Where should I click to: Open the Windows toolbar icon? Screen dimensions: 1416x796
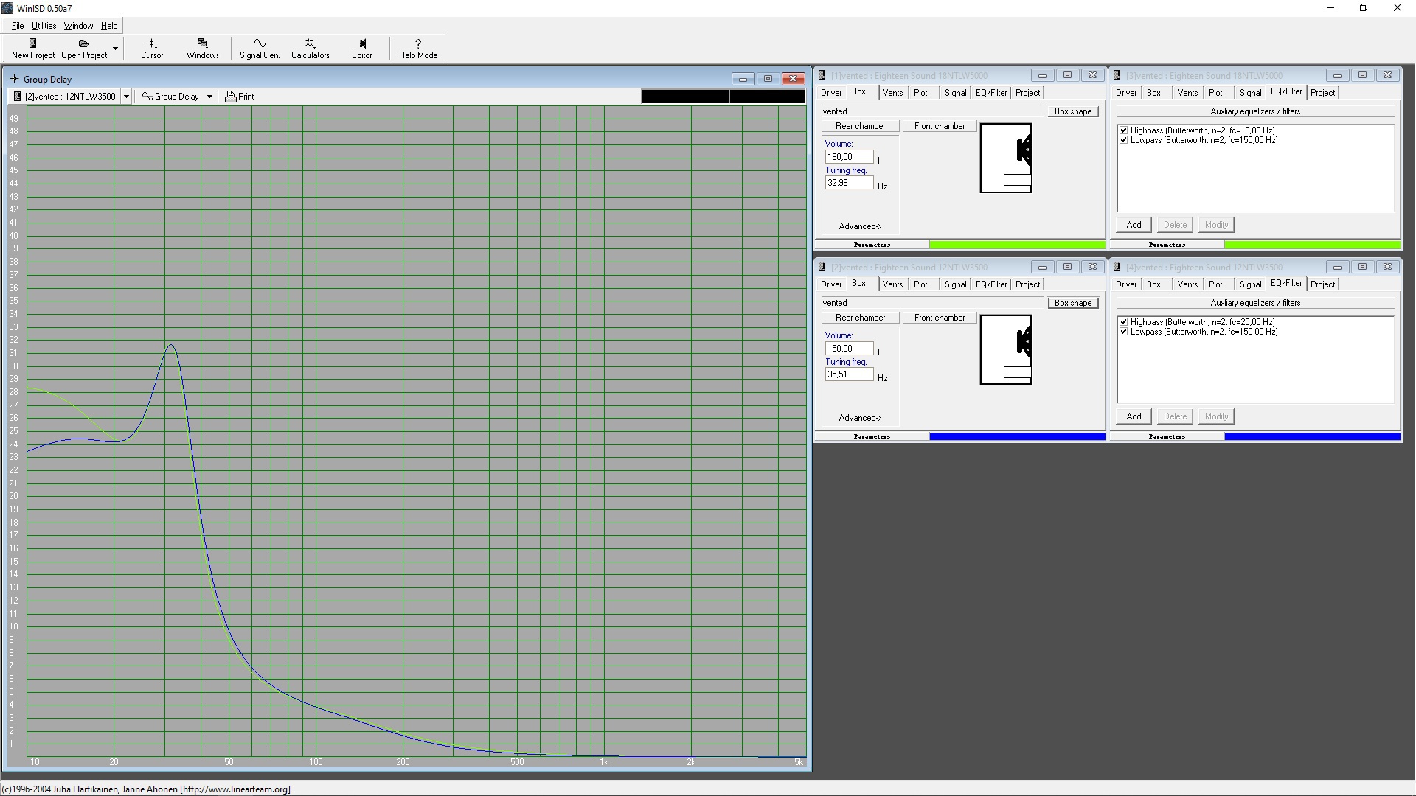pyautogui.click(x=202, y=44)
